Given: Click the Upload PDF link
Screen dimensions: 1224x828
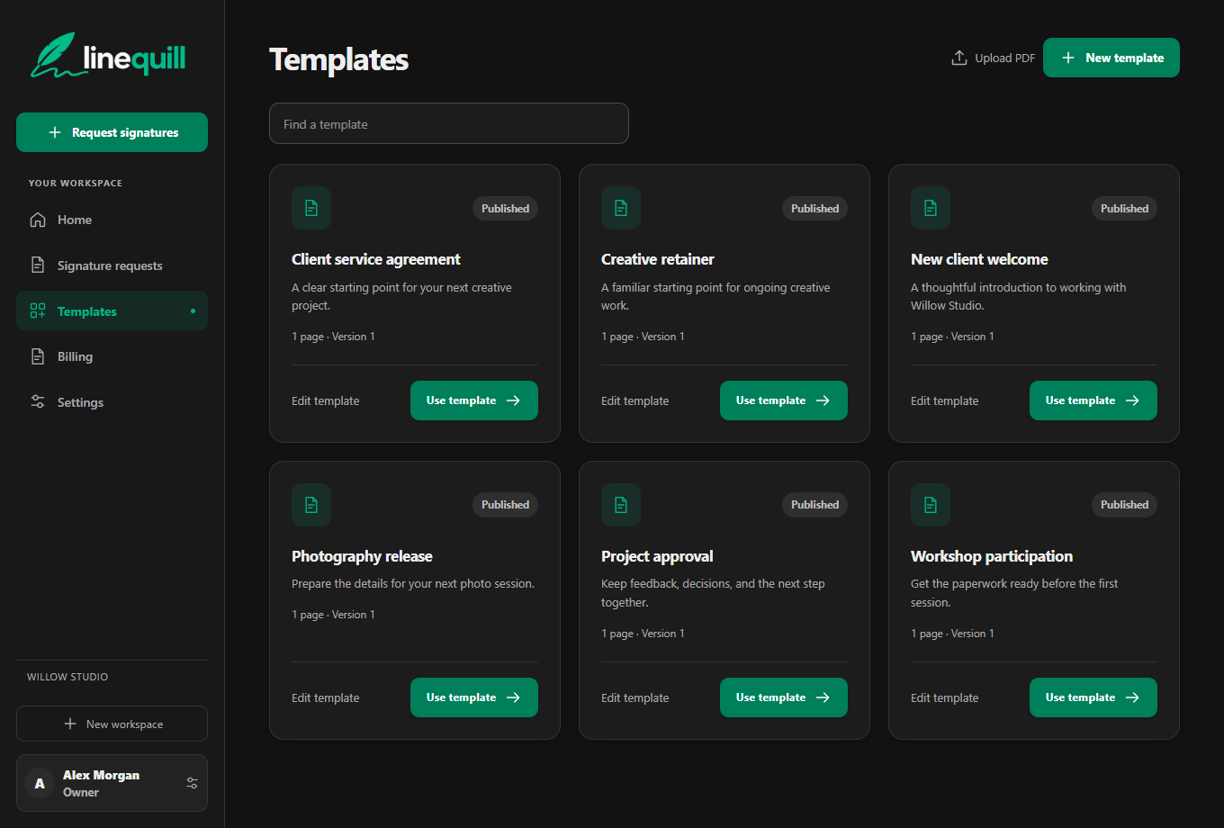Looking at the screenshot, I should 994,58.
